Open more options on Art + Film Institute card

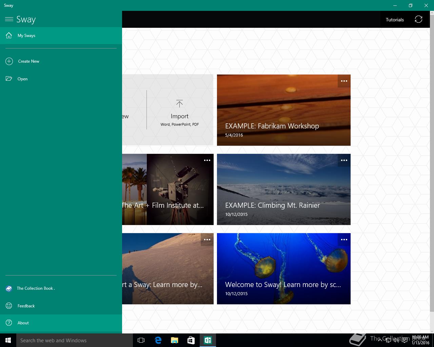pyautogui.click(x=207, y=160)
